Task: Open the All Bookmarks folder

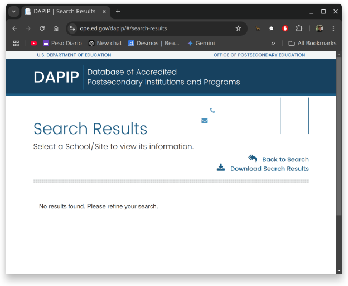Action: tap(312, 44)
